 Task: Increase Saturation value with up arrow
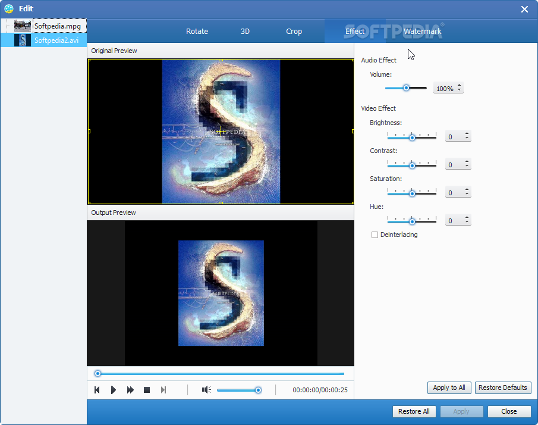tap(467, 190)
